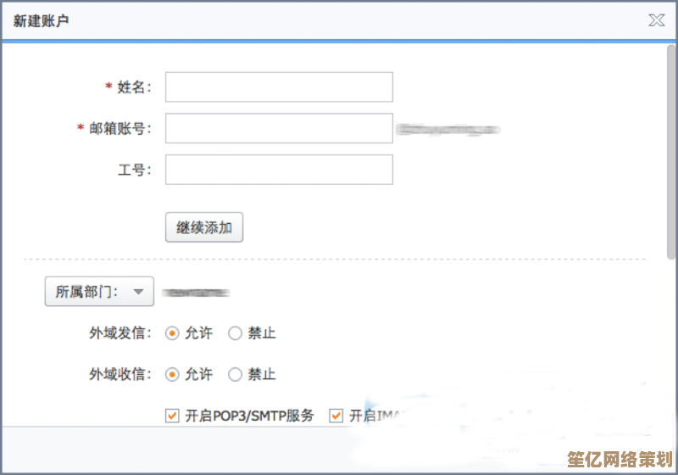The width and height of the screenshot is (678, 475).
Task: Select 允许 for 外域发信
Action: [x=173, y=333]
